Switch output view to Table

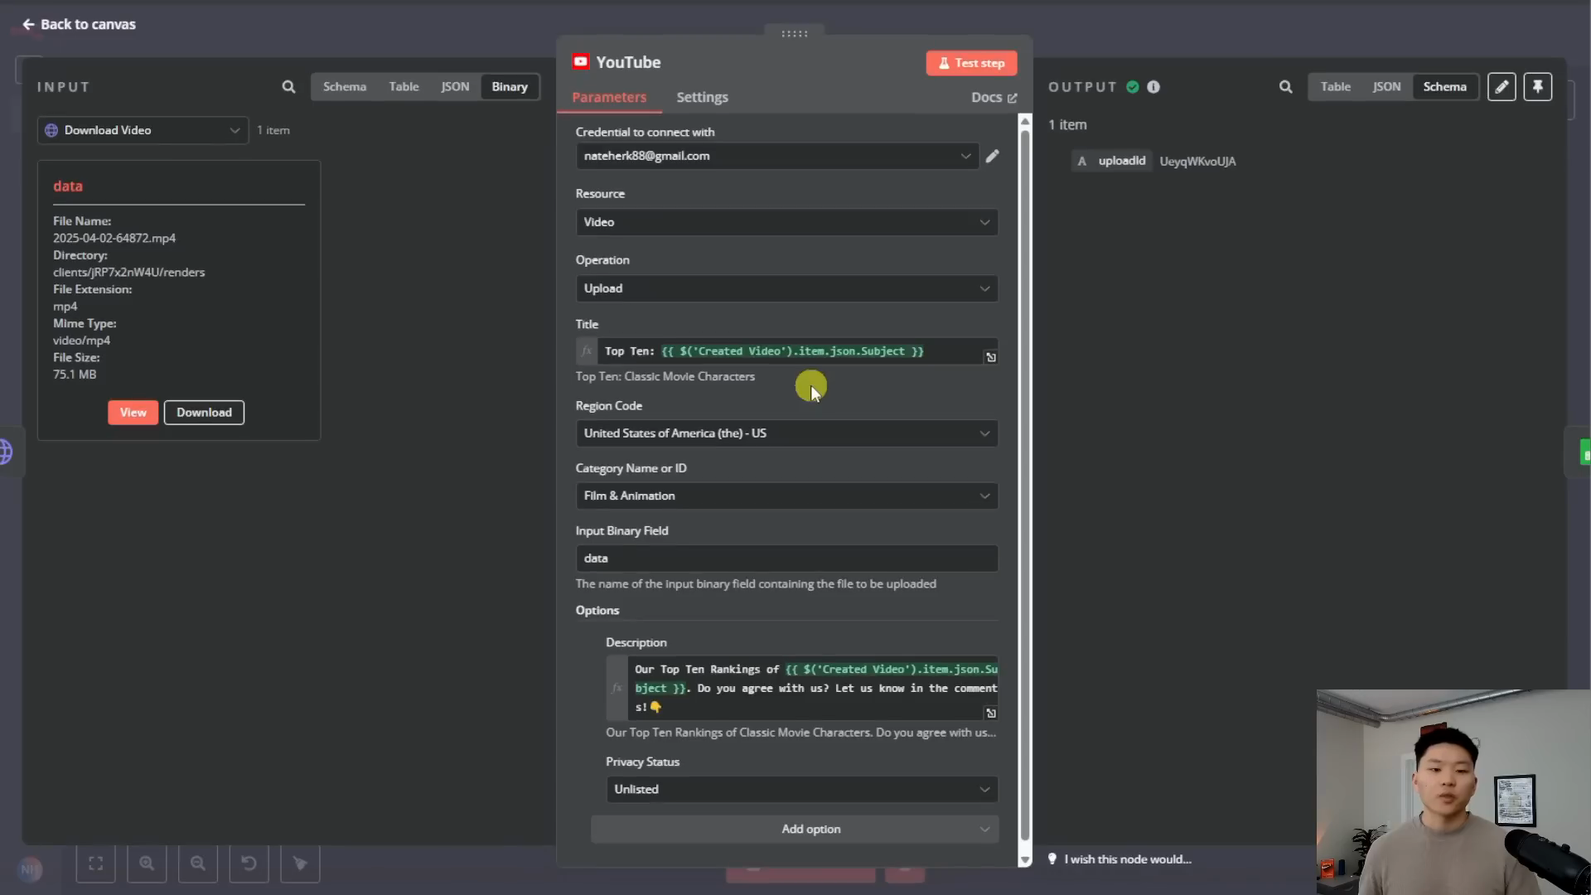(x=1335, y=86)
